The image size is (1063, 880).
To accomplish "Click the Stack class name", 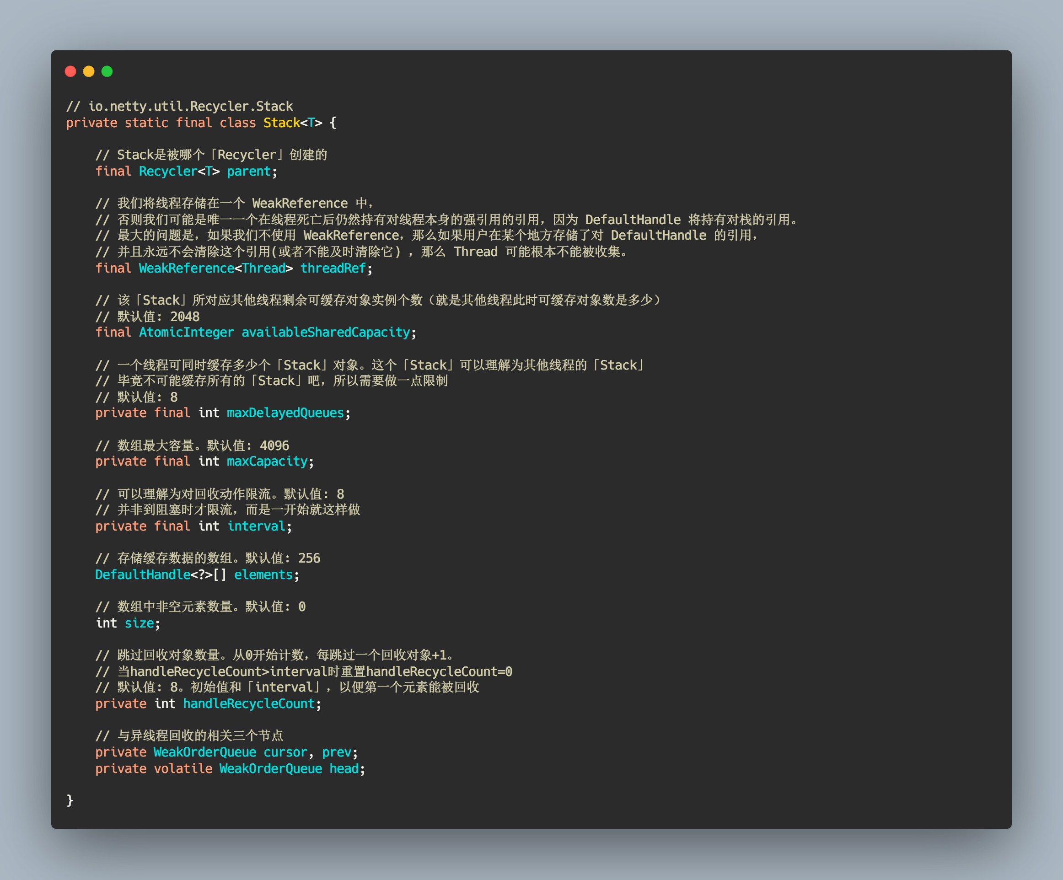I will 281,123.
